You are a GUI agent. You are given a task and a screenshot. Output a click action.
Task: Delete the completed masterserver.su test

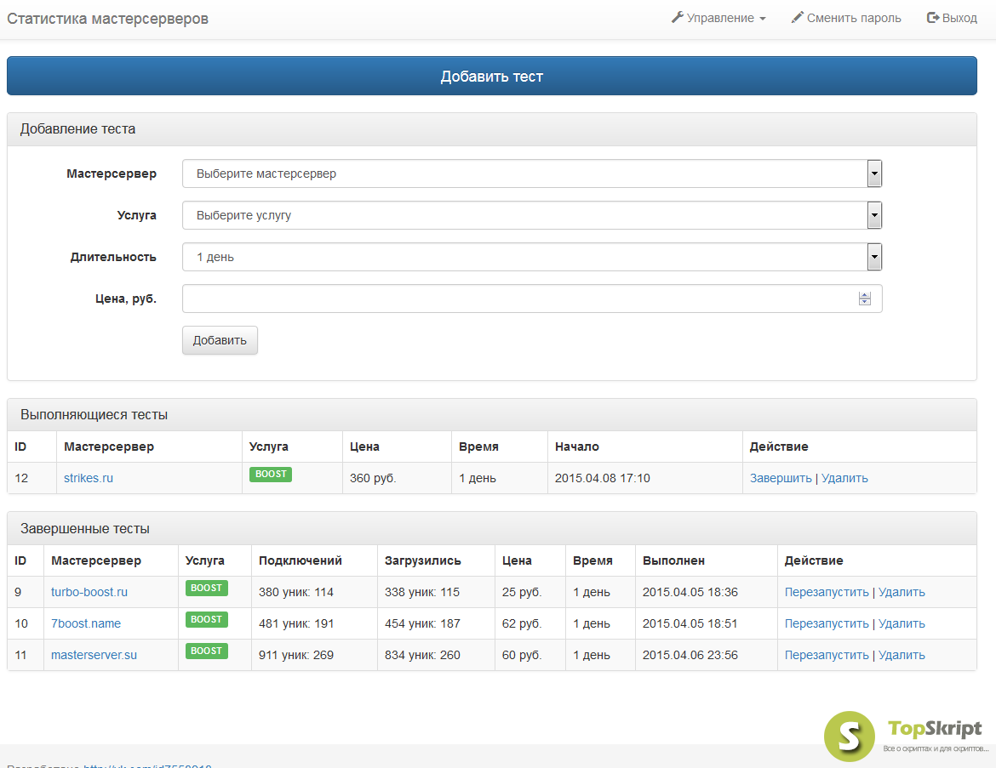[902, 655]
